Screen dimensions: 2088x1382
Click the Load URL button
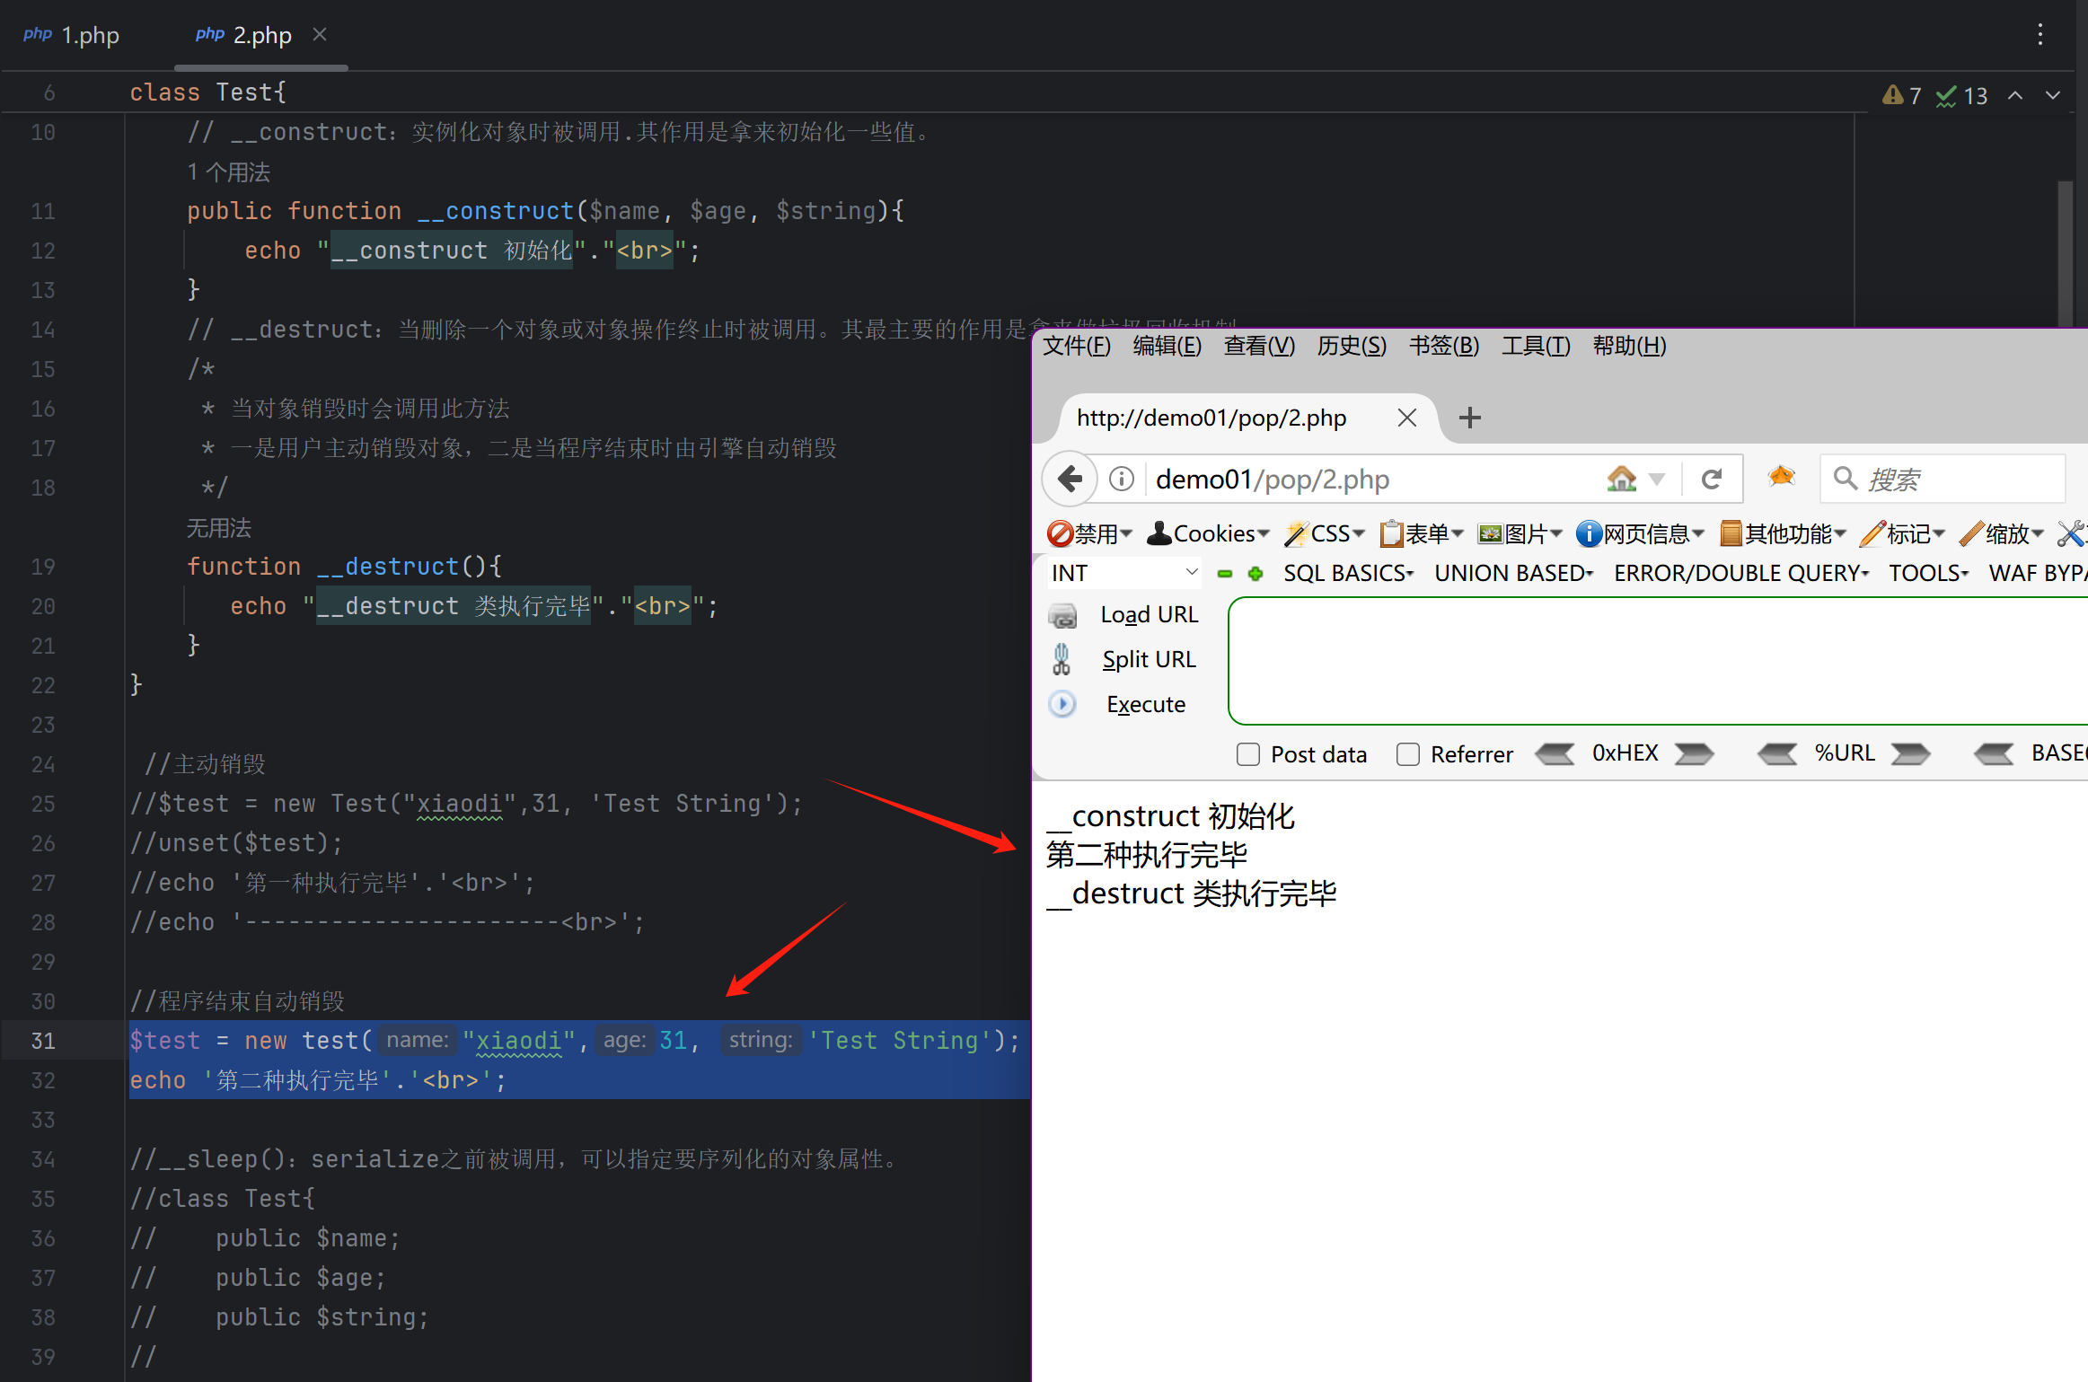[x=1149, y=614]
